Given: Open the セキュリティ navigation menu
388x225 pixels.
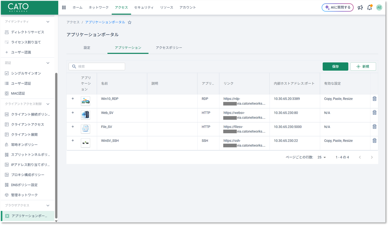Looking at the screenshot, I should click(144, 7).
